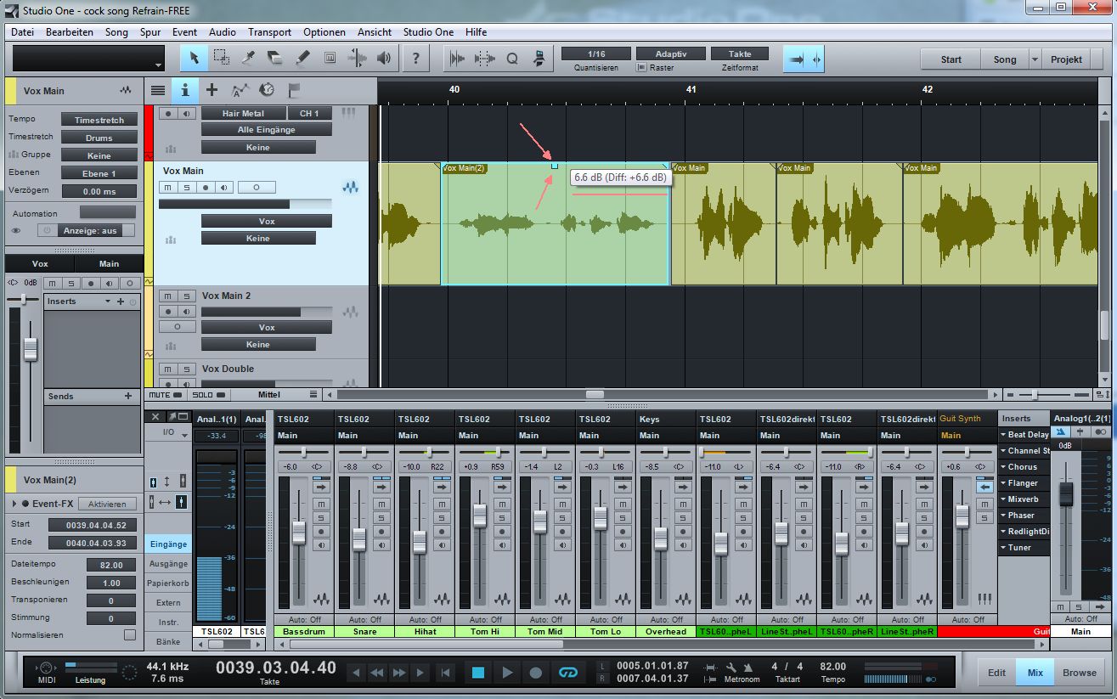Toggle the automation eye visibility icon
This screenshot has height=699, width=1117.
pyautogui.click(x=15, y=230)
